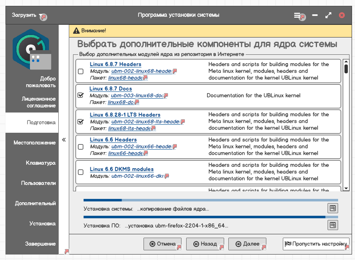
Task: Open the Загрузить dropdown menu
Action: point(27,15)
